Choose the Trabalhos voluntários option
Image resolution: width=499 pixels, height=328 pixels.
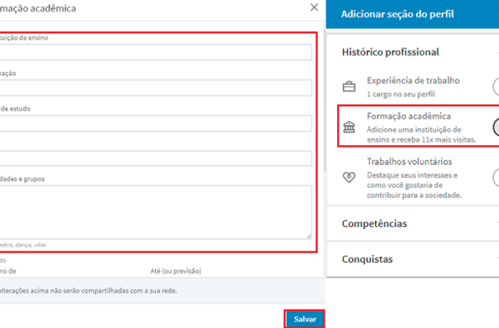point(419,161)
